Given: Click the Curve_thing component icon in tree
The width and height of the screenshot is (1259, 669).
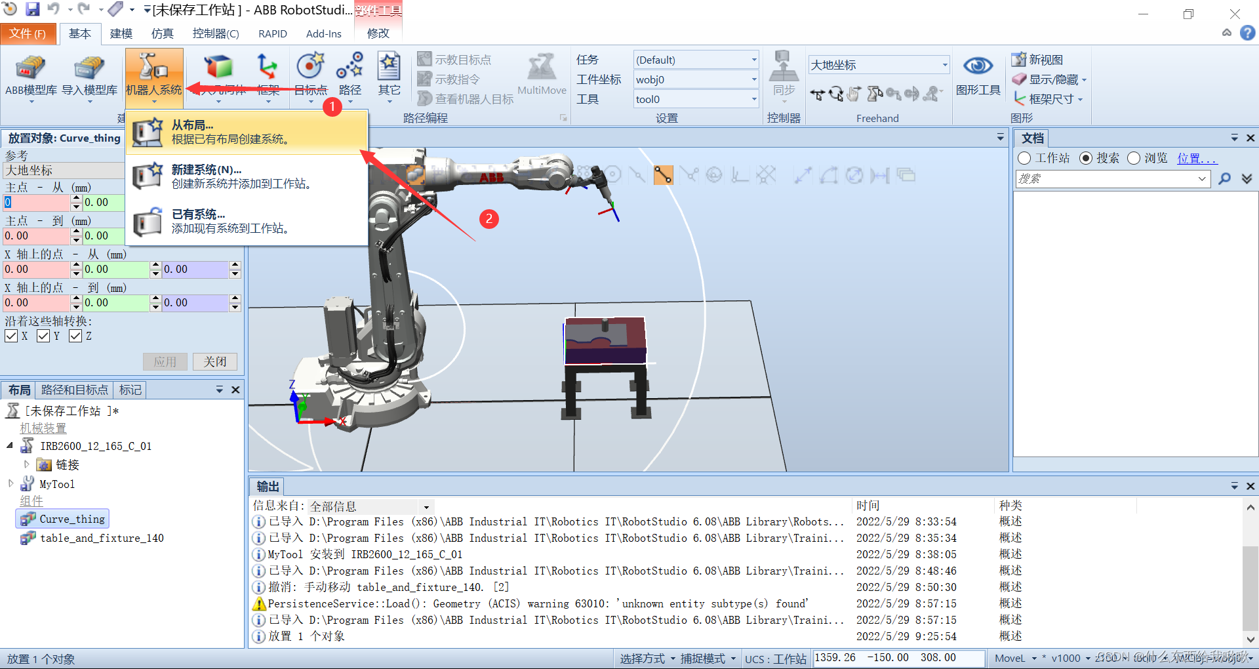Looking at the screenshot, I should point(28,519).
